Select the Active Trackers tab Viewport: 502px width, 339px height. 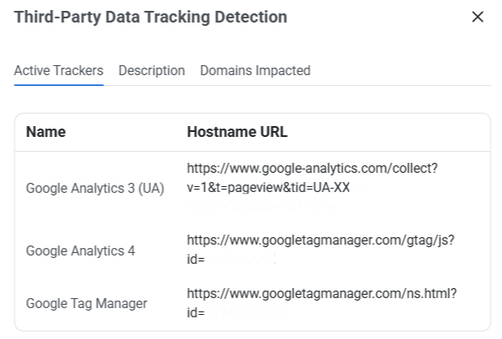pos(58,70)
